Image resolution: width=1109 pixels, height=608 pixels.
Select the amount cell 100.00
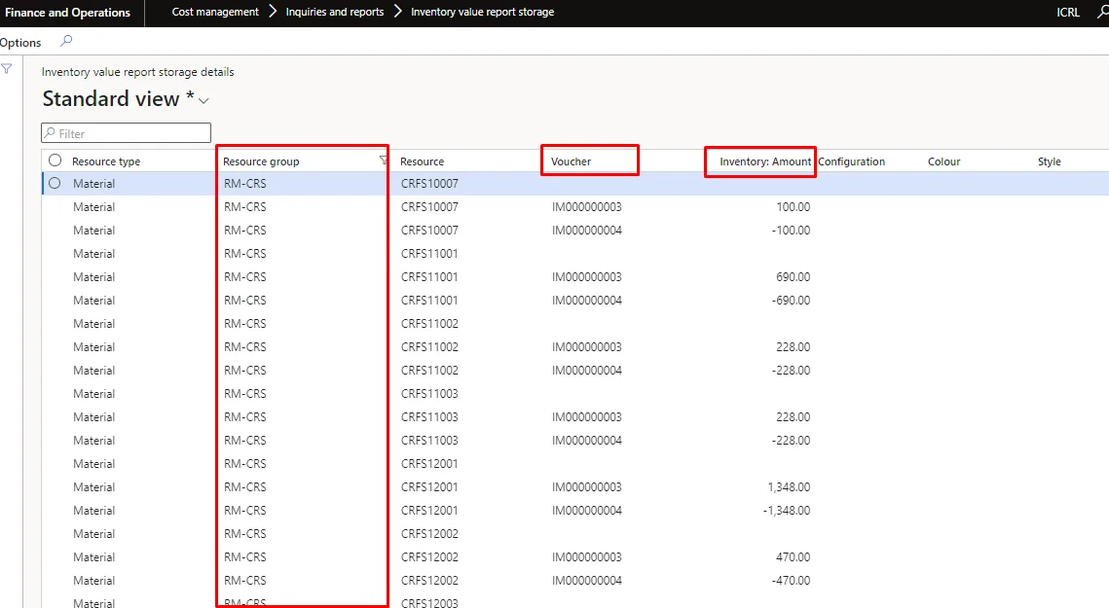coord(793,207)
